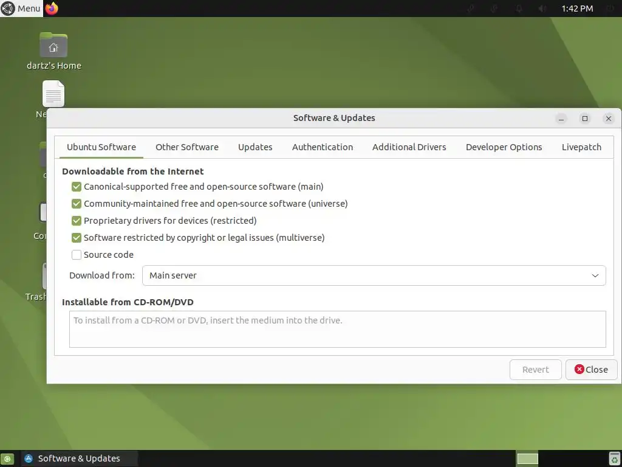This screenshot has width=622, height=467.
Task: Switch to the Updates tab
Action: coord(255,147)
